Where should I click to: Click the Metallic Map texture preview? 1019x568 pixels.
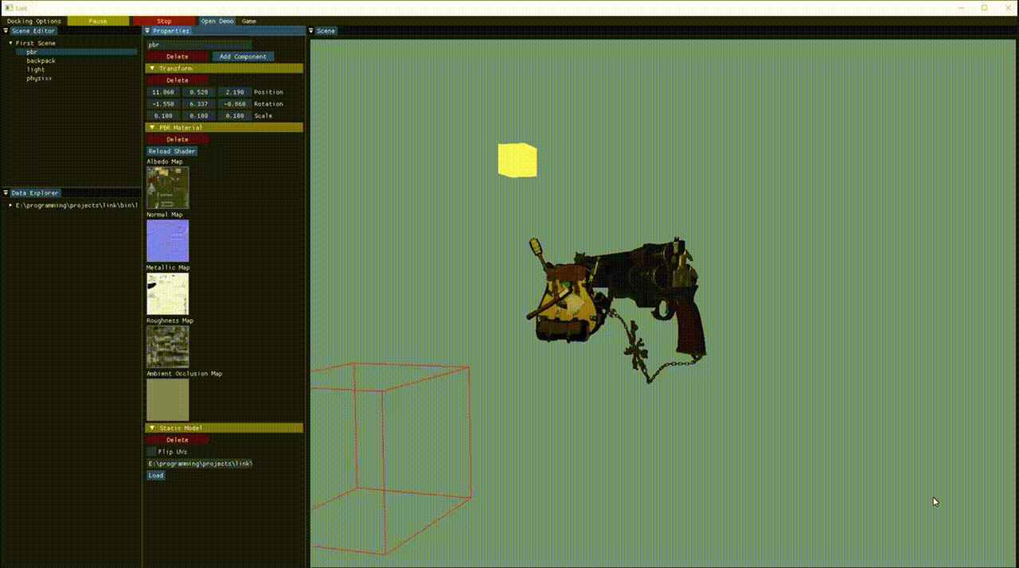coord(168,294)
